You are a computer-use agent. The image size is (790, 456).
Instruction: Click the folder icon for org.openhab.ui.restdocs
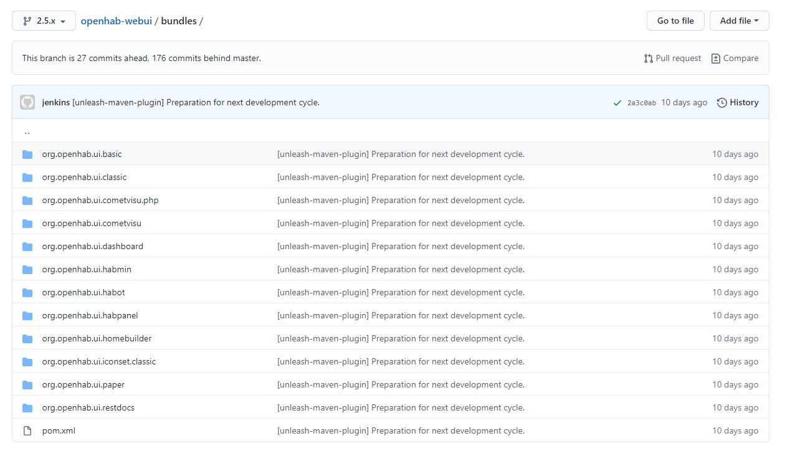(27, 407)
